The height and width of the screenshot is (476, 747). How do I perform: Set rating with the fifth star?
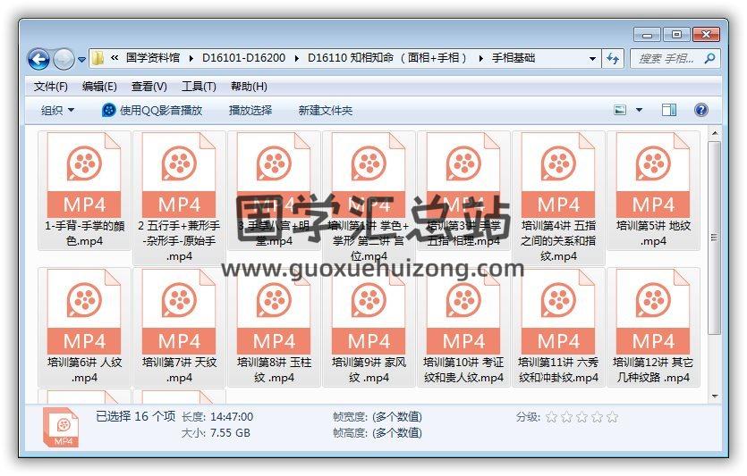612,417
